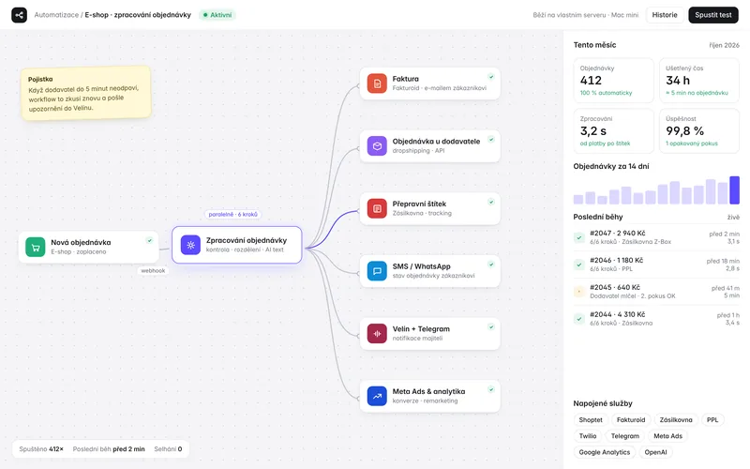The image size is (750, 469).
Task: Click the Selhání 0 status entry
Action: (168, 449)
